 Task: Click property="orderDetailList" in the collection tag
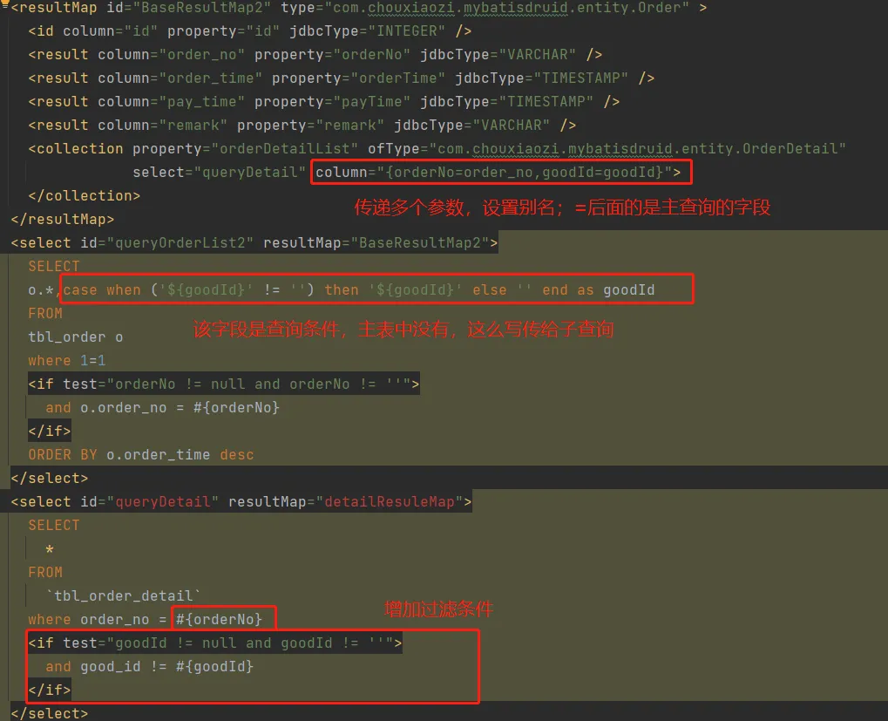[x=245, y=148]
